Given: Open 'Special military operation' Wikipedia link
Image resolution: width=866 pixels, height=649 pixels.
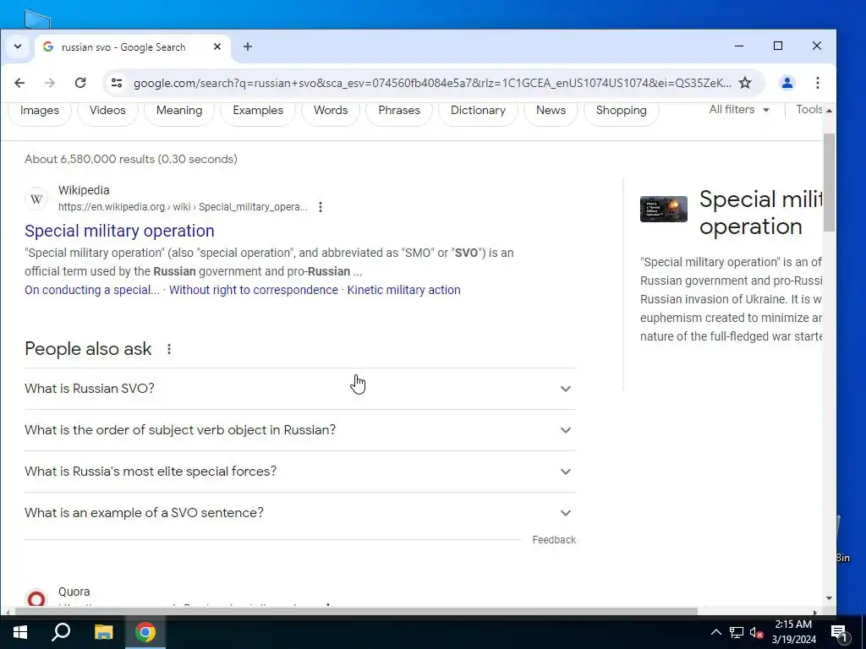Looking at the screenshot, I should click(119, 231).
